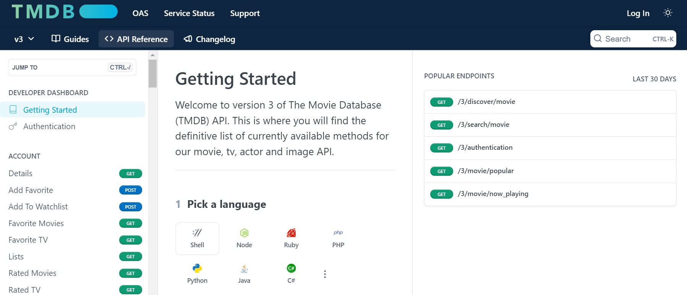Screen dimensions: 687x295
Task: Click the Log In button
Action: [638, 13]
